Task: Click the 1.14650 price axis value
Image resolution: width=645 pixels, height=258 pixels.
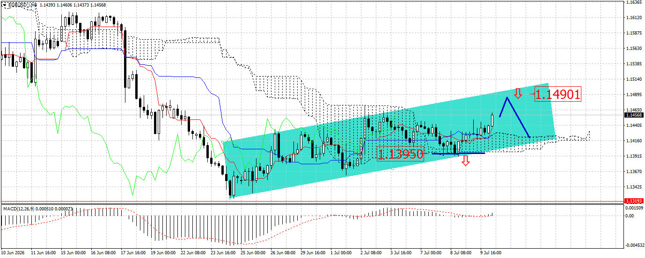Action: click(635, 110)
